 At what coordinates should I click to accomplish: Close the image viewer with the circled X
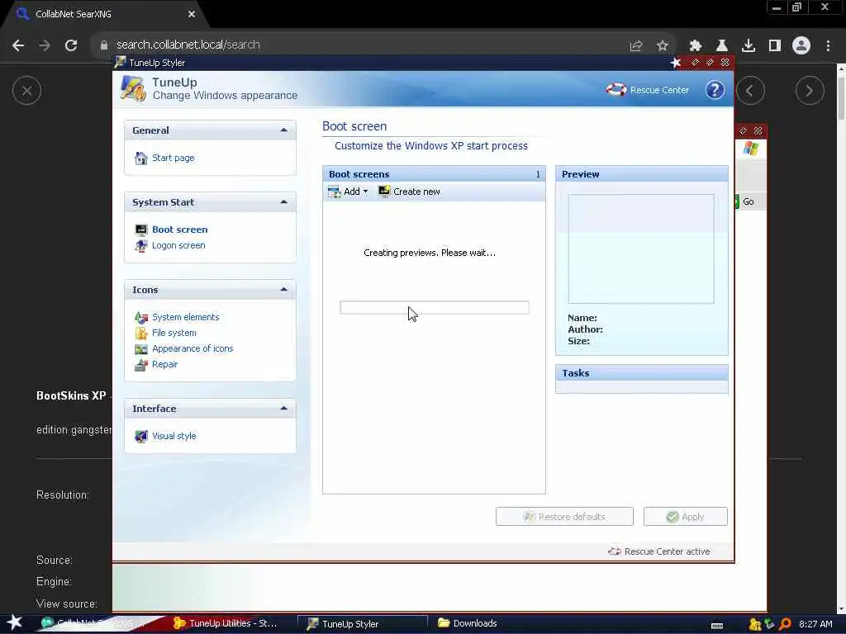point(27,91)
